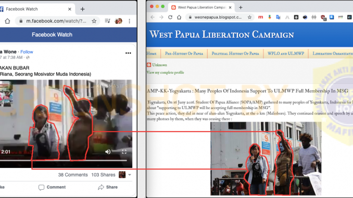The width and height of the screenshot is (353, 198).
Task: Follow the Wone account
Action: pos(27,52)
